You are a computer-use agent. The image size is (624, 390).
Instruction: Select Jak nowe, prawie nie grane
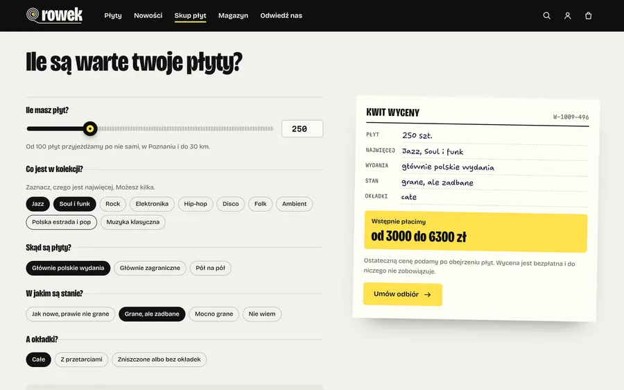point(71,314)
